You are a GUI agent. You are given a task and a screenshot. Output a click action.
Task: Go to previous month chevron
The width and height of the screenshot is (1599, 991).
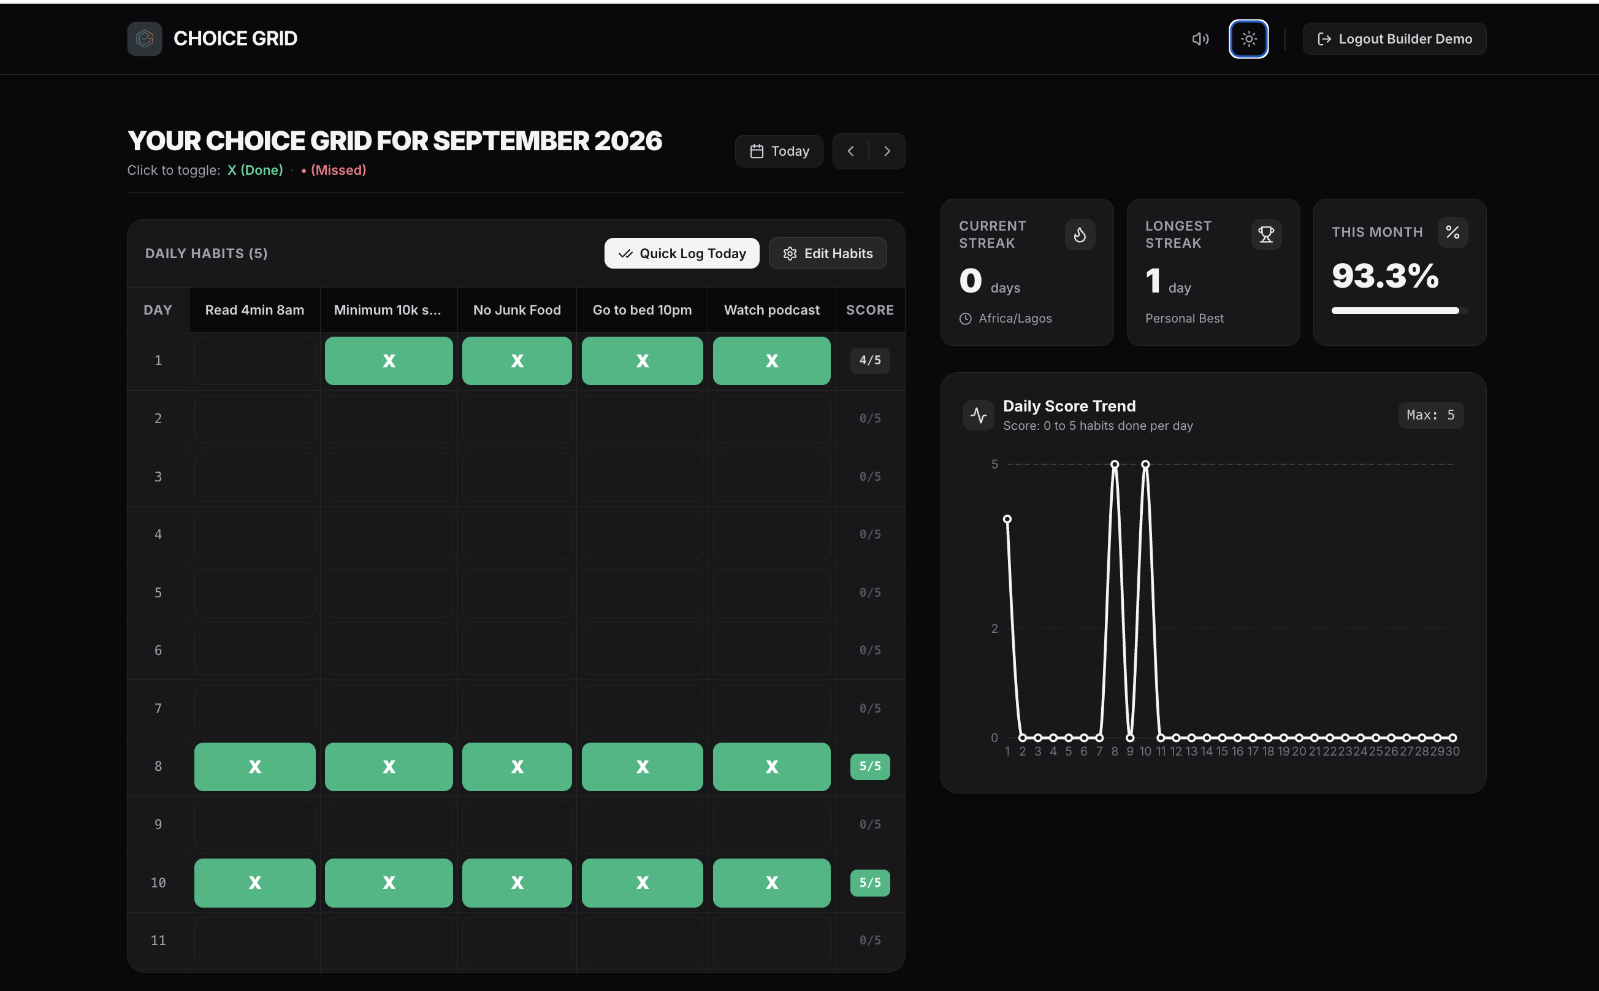click(x=850, y=151)
